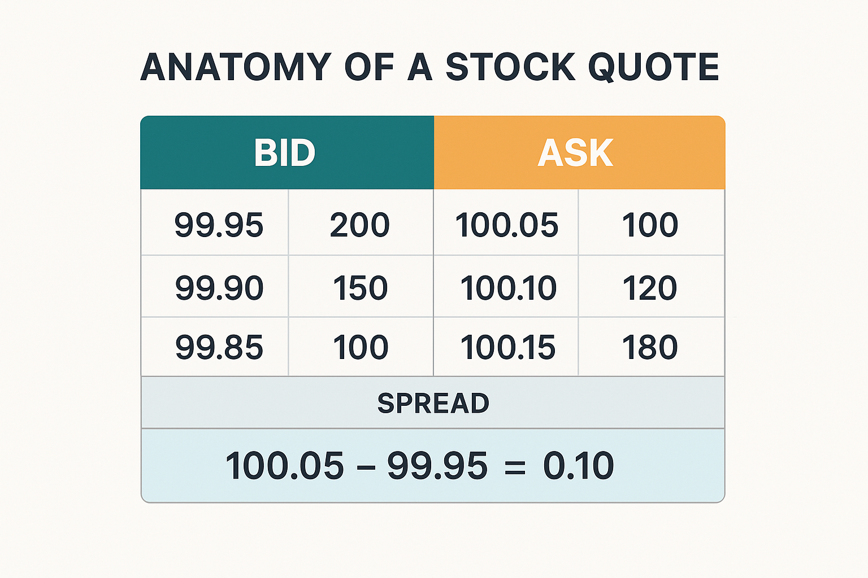Click the title Anatomy of a Stock Quote
Image resolution: width=868 pixels, height=578 pixels.
pyautogui.click(x=429, y=67)
